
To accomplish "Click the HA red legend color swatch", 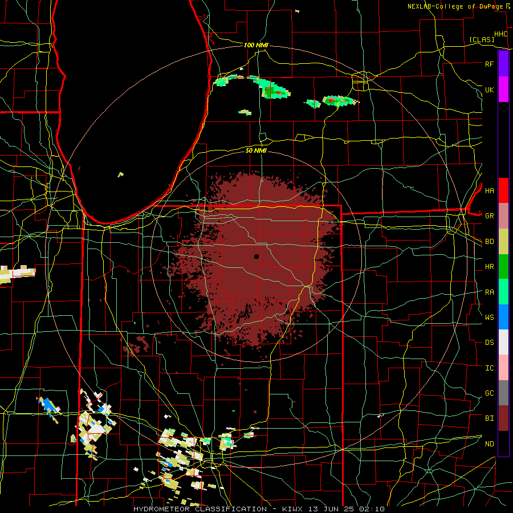I will (x=503, y=190).
